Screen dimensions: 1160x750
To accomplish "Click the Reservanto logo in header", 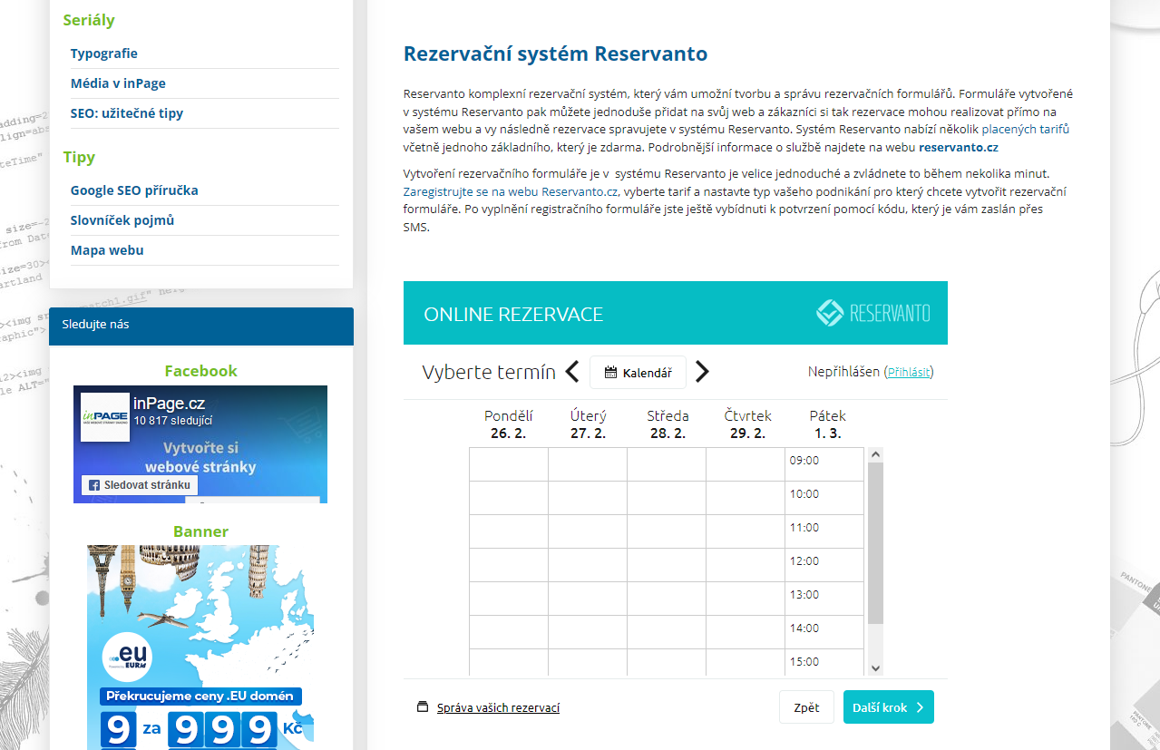I will point(872,313).
